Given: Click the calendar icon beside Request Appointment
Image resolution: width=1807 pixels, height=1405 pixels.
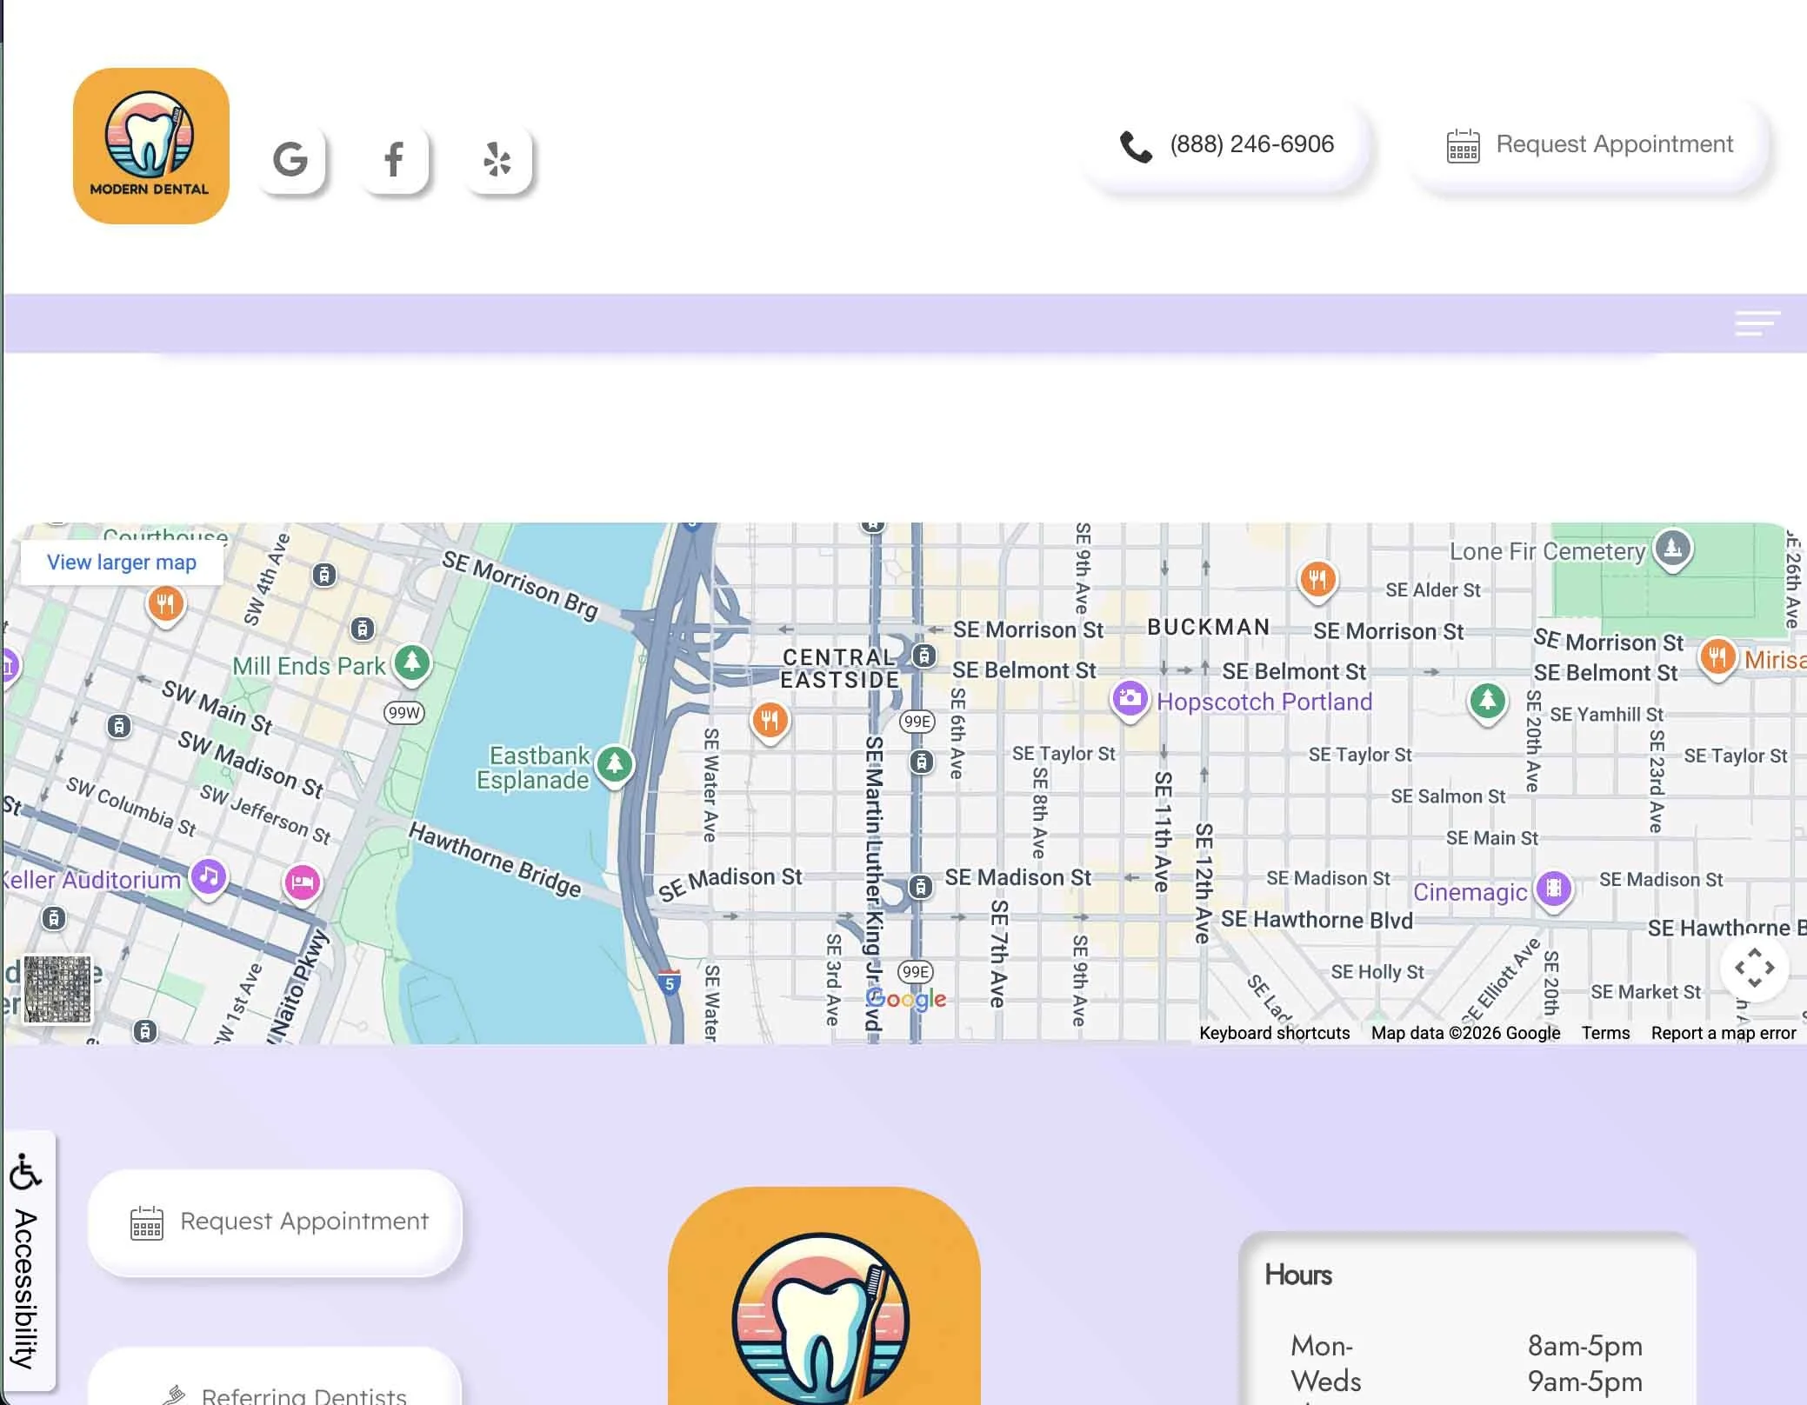Looking at the screenshot, I should [x=1463, y=146].
